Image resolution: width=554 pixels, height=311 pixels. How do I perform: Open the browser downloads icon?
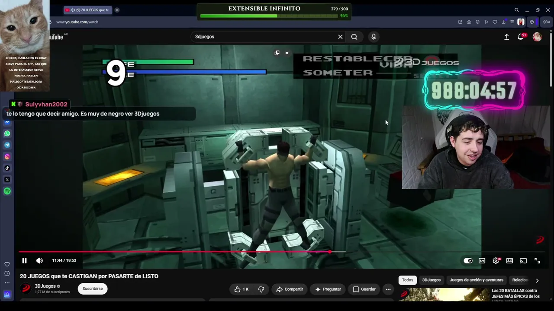503,22
